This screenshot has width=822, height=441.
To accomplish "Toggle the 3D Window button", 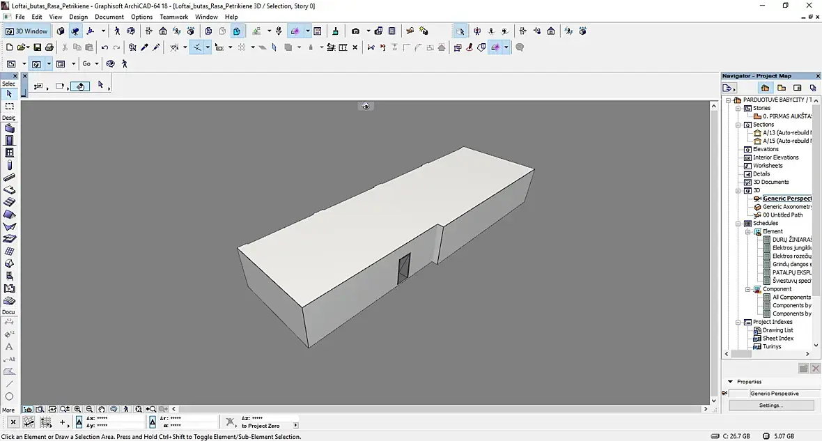I will pos(26,31).
